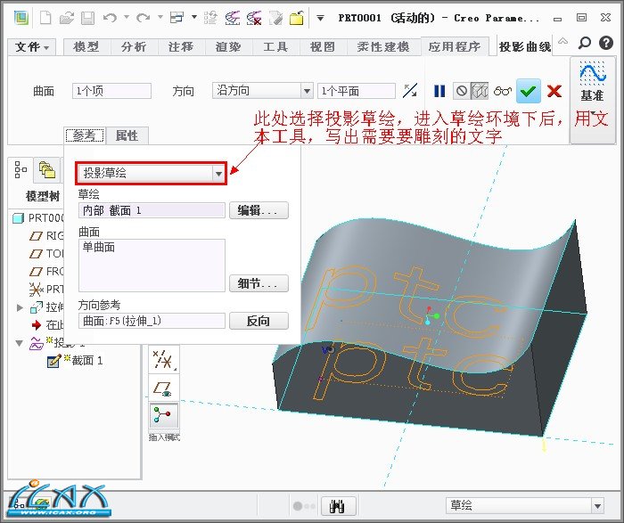Click the 编辑... sketch button

[259, 210]
